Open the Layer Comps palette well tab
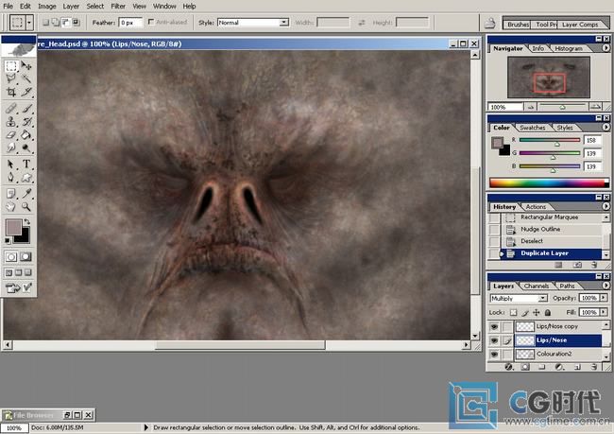Image resolution: width=614 pixels, height=434 pixels. click(580, 25)
